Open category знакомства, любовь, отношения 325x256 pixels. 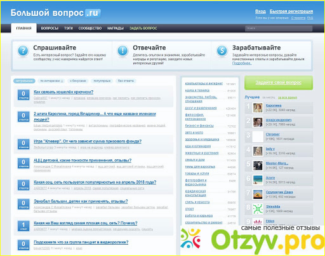201,99
